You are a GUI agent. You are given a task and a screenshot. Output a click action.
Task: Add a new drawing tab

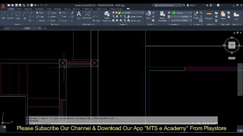point(45,28)
